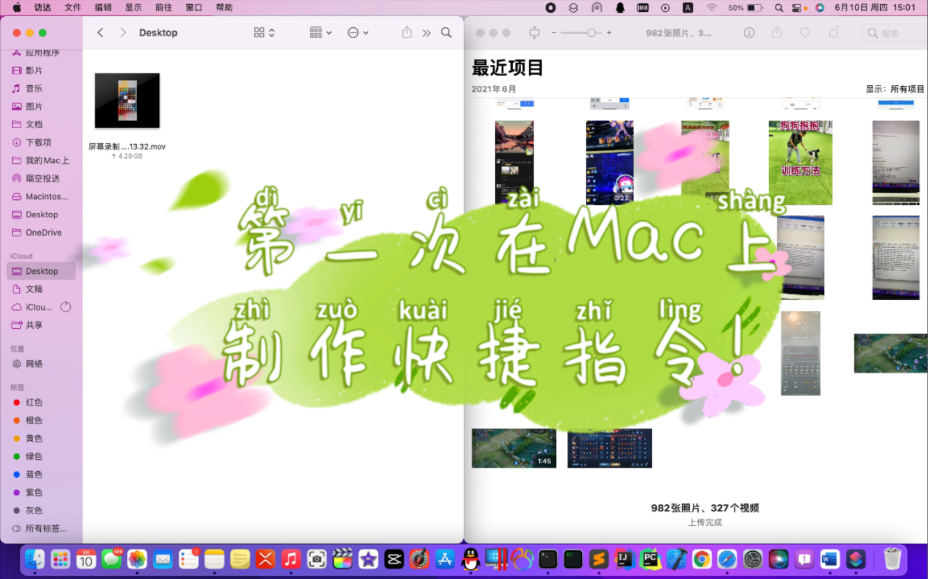Click the rotate icon in the Photos toolbar
Image resolution: width=928 pixels, height=579 pixels.
pyautogui.click(x=834, y=32)
